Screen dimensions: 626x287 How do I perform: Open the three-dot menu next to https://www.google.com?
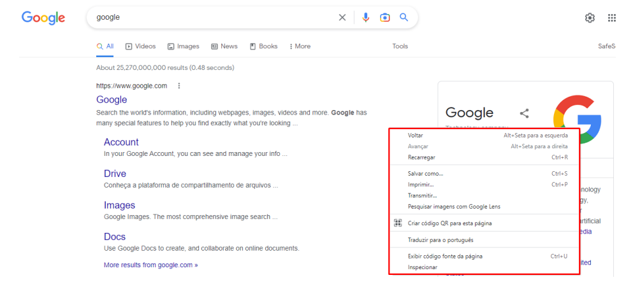(179, 86)
